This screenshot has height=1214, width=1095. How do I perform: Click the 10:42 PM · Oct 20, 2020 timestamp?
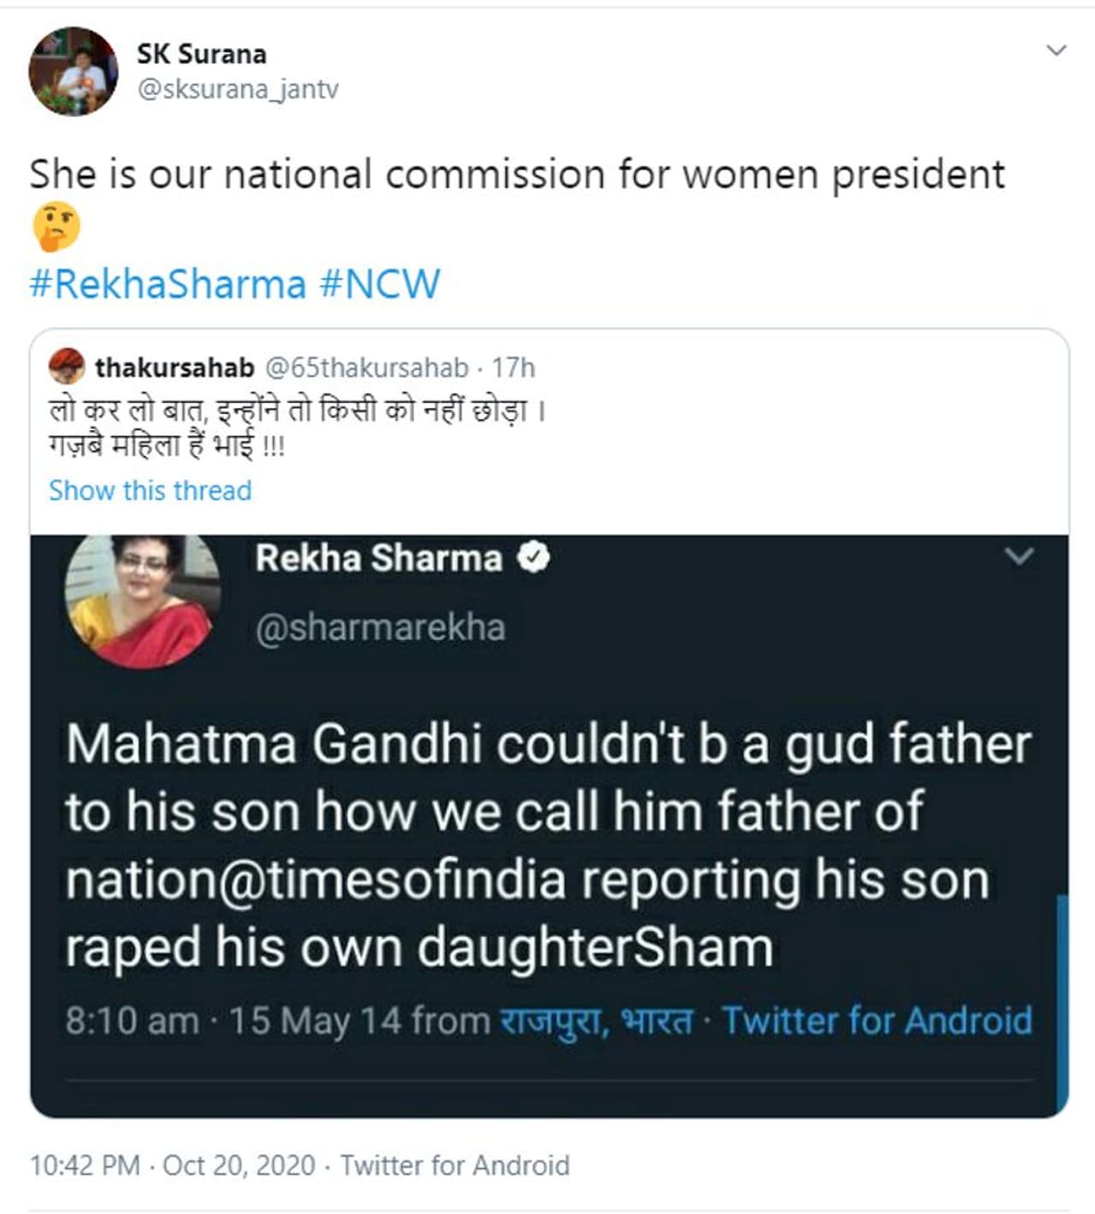tap(173, 1165)
